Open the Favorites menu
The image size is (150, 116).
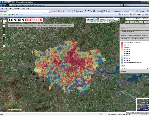pos(17,8)
